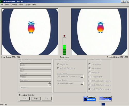Click the Title input field
The width and height of the screenshot is (129, 106).
(x=35, y=65)
